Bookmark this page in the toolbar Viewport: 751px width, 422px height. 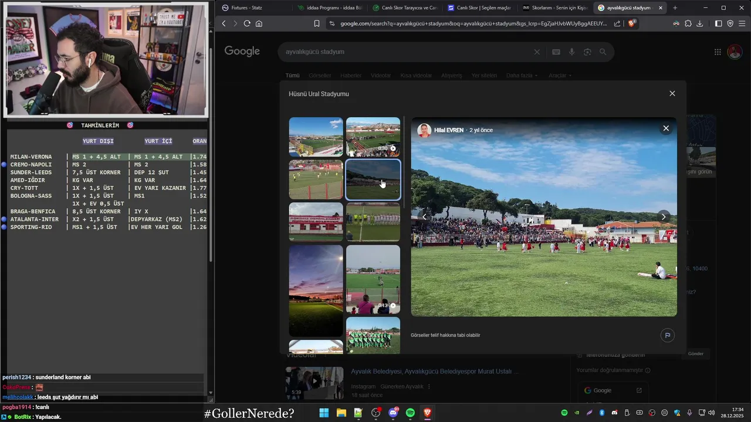[317, 23]
